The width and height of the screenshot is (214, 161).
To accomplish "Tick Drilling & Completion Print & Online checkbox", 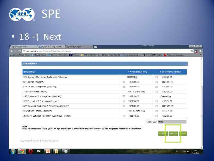I will 156,87.
